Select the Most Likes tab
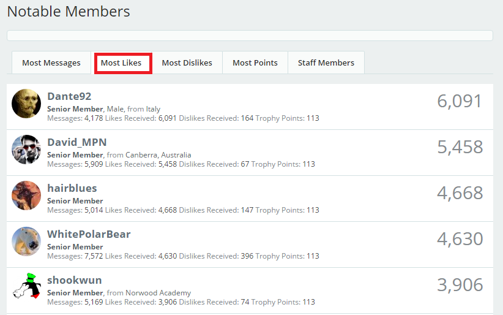The width and height of the screenshot is (503, 315). (121, 63)
